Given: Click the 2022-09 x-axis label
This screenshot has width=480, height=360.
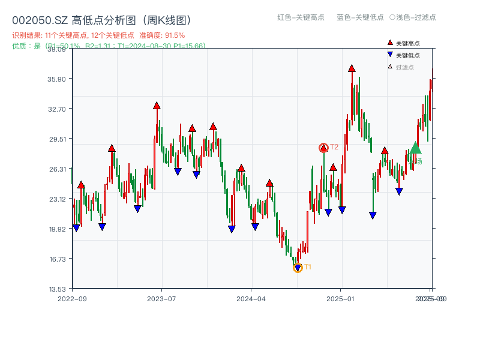Looking at the screenshot, I should pyautogui.click(x=72, y=299).
